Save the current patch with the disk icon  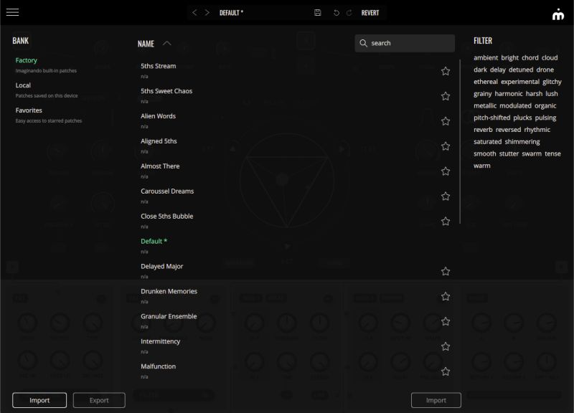[318, 12]
